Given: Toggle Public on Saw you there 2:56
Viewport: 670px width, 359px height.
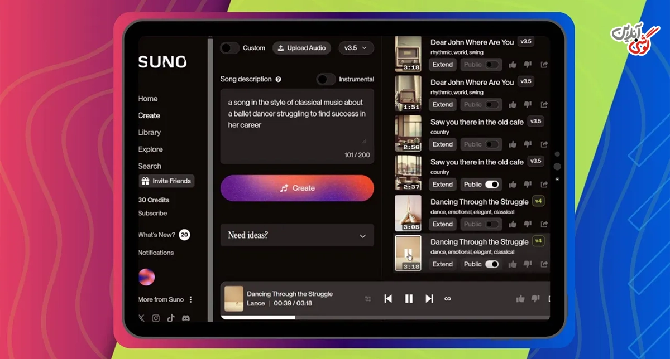Looking at the screenshot, I should [492, 144].
